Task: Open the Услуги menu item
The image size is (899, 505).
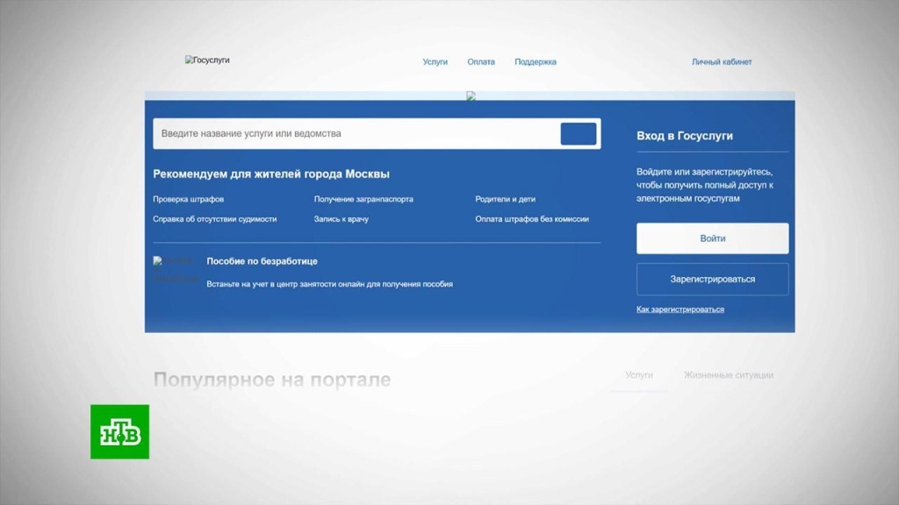Action: (x=434, y=61)
